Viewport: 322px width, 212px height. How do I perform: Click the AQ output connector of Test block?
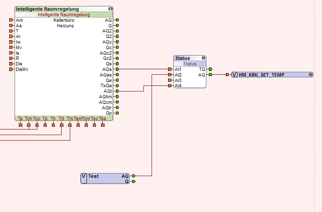click(x=134, y=176)
